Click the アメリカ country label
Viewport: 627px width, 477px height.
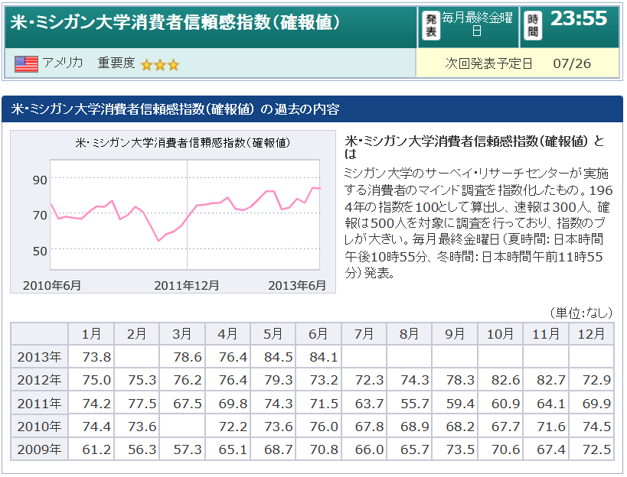[x=62, y=63]
